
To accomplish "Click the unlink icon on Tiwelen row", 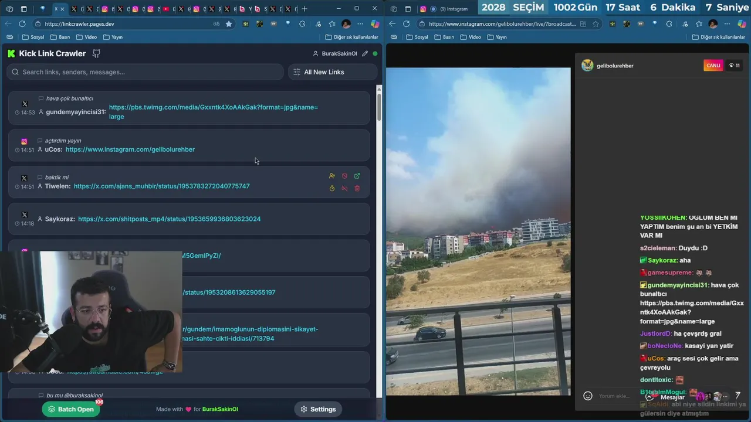I will (344, 188).
